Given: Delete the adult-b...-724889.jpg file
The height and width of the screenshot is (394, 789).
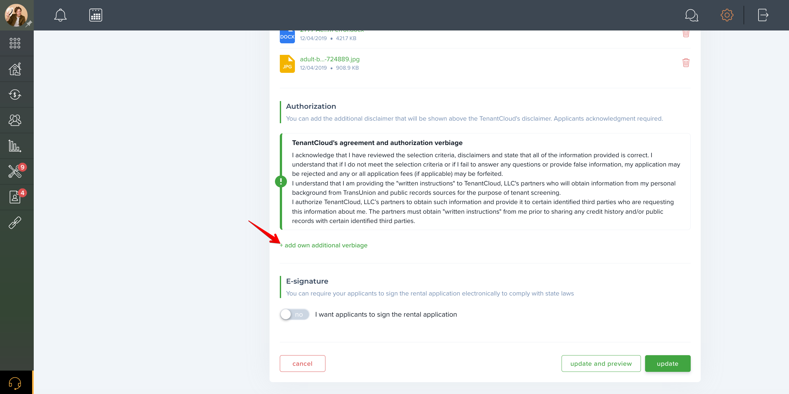Looking at the screenshot, I should [x=686, y=63].
